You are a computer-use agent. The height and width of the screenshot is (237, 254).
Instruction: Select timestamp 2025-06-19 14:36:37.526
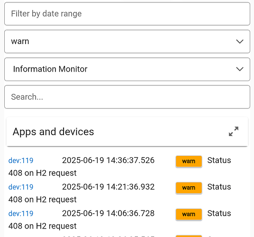(108, 160)
